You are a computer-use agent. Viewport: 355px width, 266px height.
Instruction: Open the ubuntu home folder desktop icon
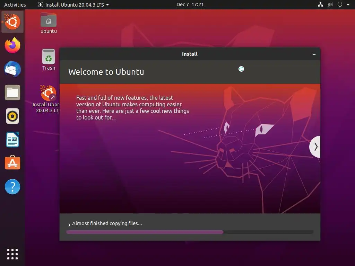[x=49, y=24]
